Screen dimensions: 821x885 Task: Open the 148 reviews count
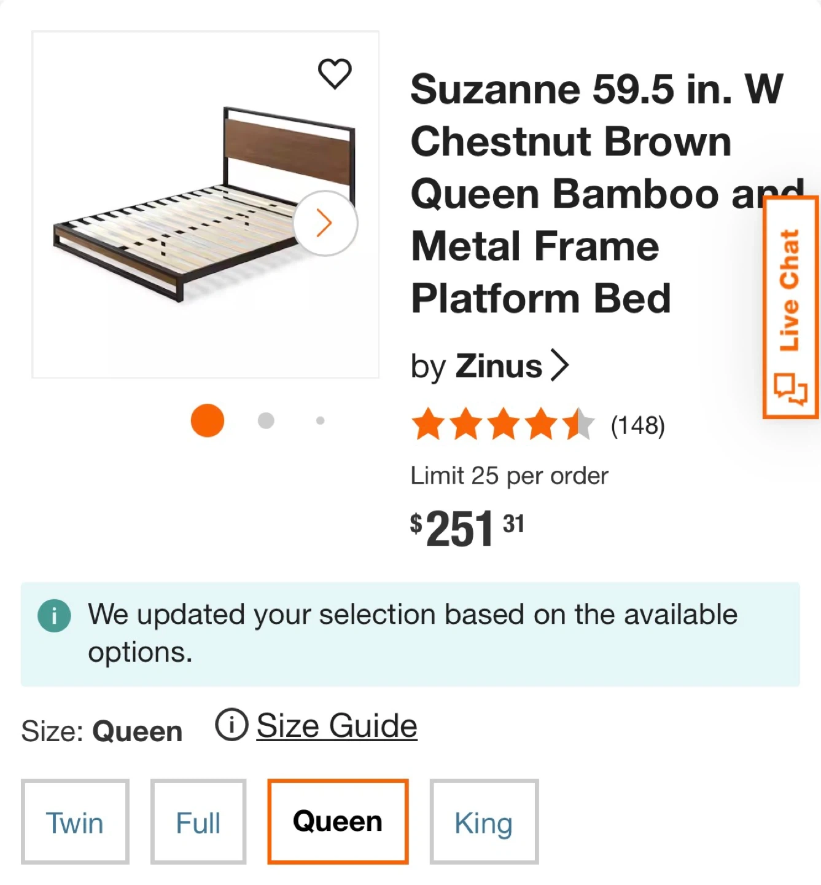coord(637,425)
